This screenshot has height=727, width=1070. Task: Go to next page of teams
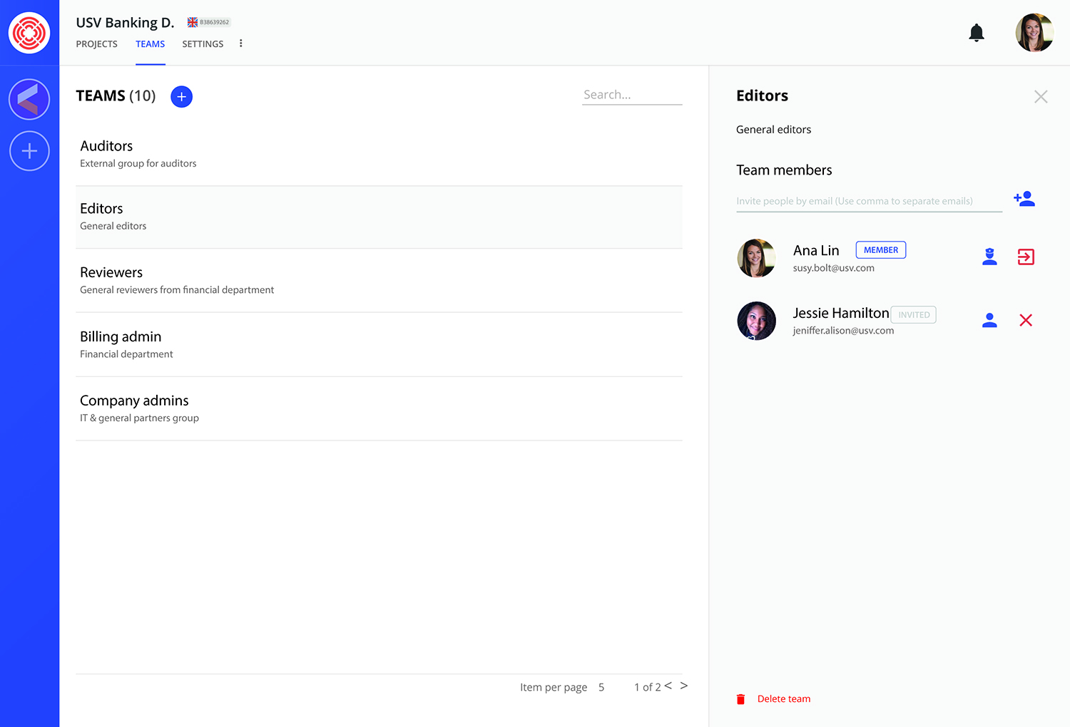(x=683, y=686)
